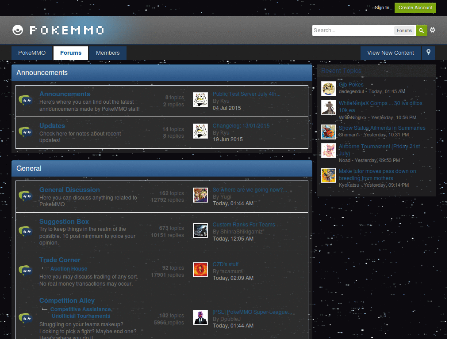Click the Create Account button

point(415,8)
